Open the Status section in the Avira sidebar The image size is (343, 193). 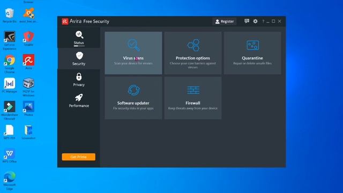click(79, 38)
